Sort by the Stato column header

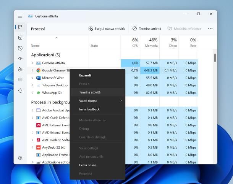tap(105, 42)
